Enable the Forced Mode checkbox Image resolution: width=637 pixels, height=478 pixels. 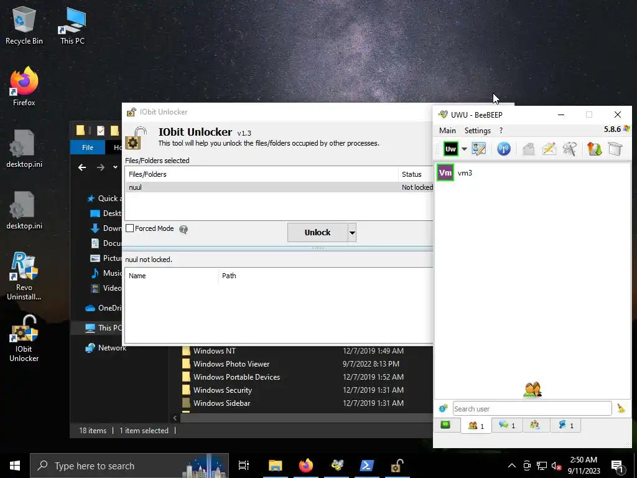[129, 228]
